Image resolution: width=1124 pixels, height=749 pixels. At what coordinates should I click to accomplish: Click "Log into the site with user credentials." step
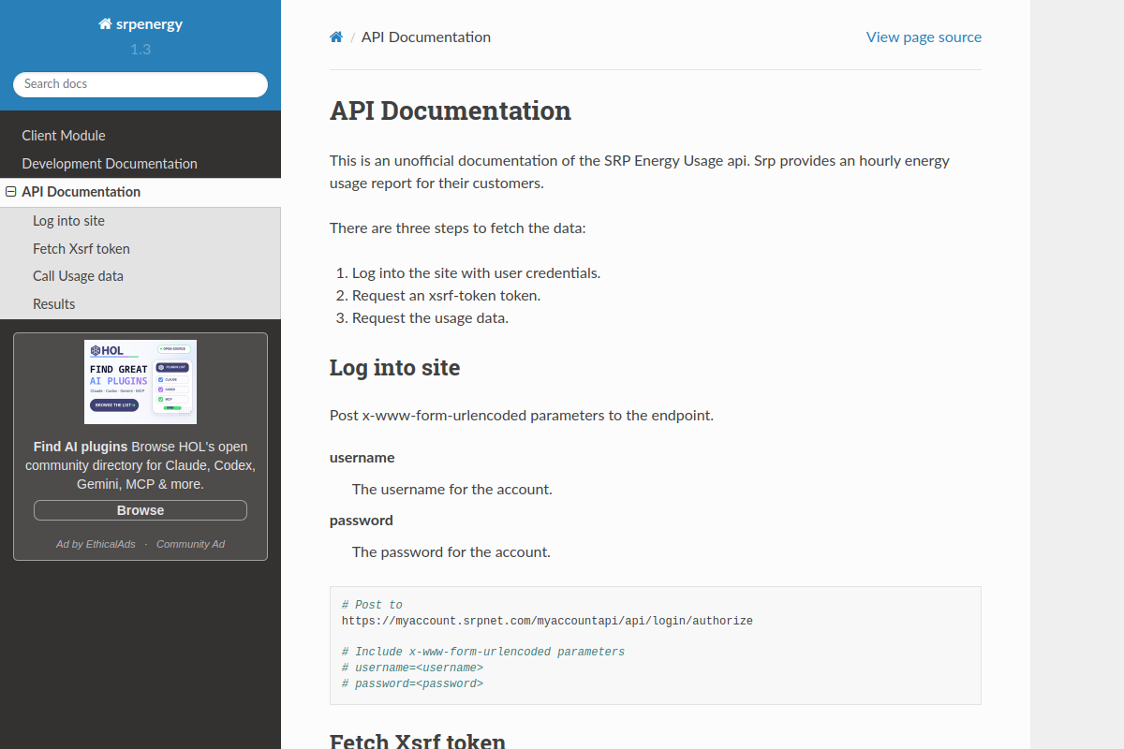click(476, 273)
